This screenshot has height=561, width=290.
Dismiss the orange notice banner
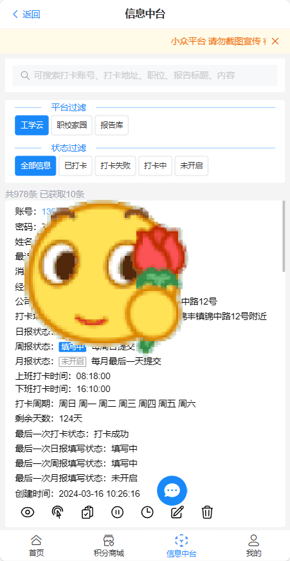point(275,41)
